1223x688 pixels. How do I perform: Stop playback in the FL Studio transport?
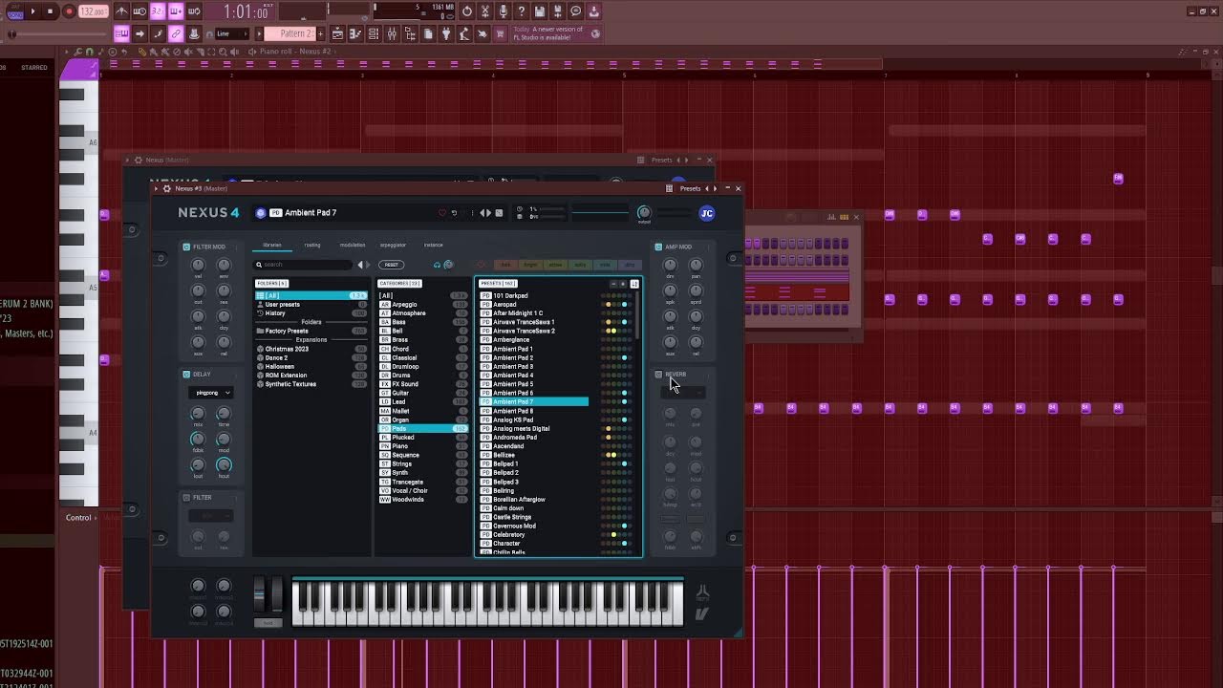[x=50, y=11]
